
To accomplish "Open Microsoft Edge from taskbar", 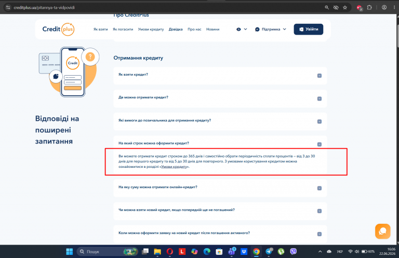I will point(207,251).
